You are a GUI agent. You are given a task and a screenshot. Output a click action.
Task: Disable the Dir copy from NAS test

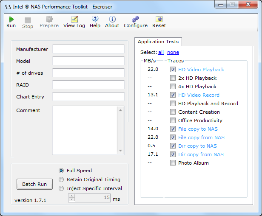pyautogui.click(x=173, y=154)
